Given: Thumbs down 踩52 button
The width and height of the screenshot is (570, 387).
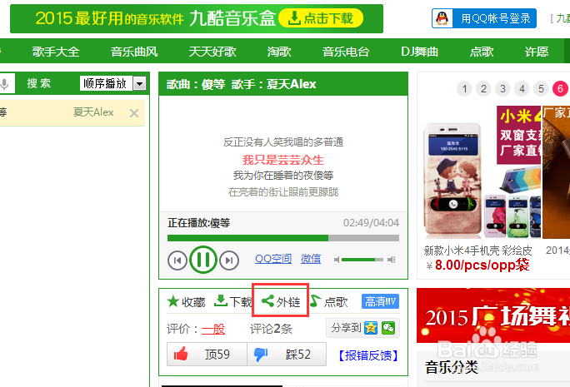Looking at the screenshot, I should click(287, 354).
